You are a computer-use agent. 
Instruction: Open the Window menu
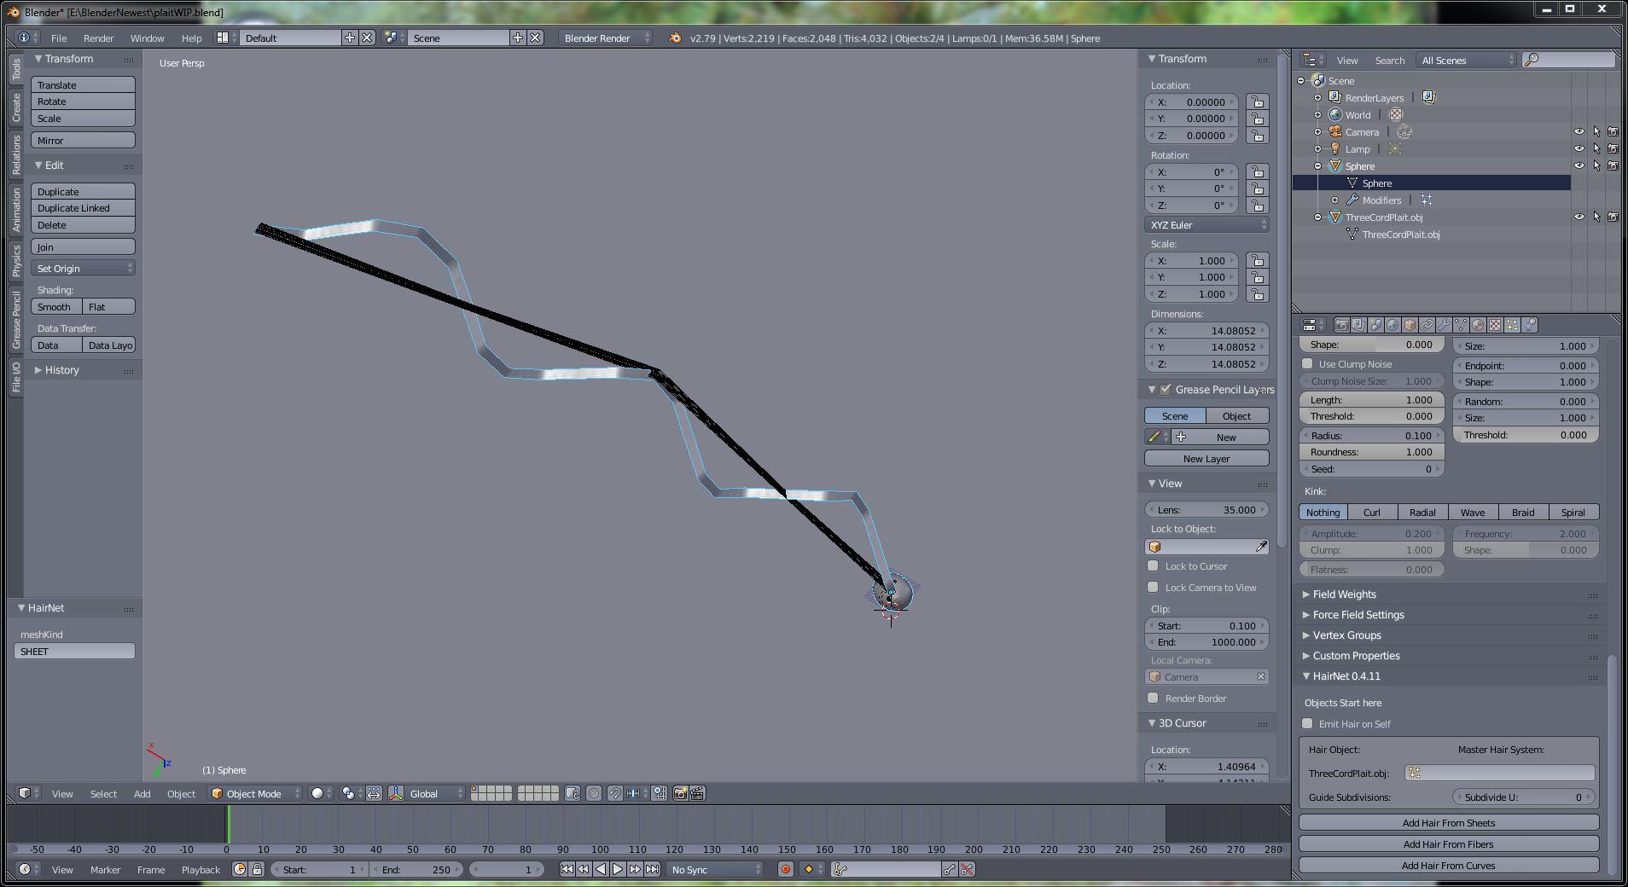click(147, 38)
